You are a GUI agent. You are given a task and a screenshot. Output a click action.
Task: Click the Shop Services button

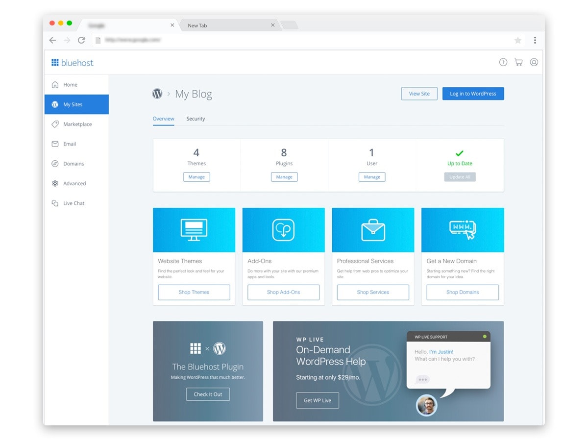(x=373, y=292)
